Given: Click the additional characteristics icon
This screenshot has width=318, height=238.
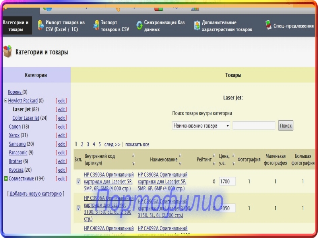Looking at the screenshot, I should (197, 25).
